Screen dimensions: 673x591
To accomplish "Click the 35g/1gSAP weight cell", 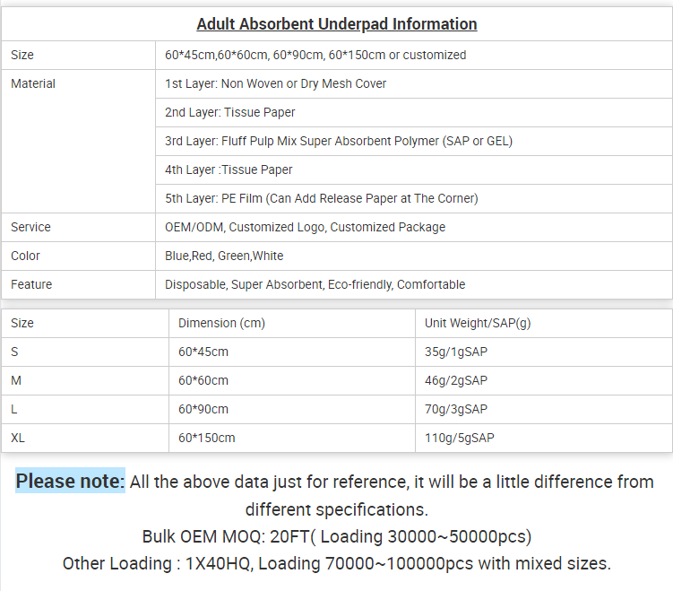I will pyautogui.click(x=456, y=352).
